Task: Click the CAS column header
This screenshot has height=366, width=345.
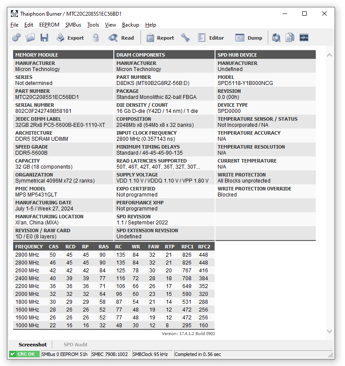Action: pos(54,247)
